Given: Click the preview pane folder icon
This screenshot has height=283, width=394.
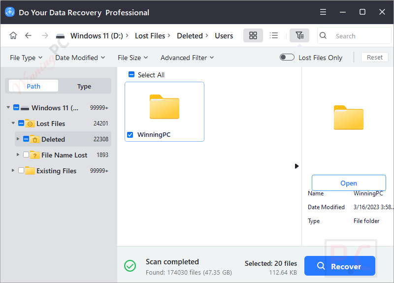Looking at the screenshot, I should (x=349, y=118).
